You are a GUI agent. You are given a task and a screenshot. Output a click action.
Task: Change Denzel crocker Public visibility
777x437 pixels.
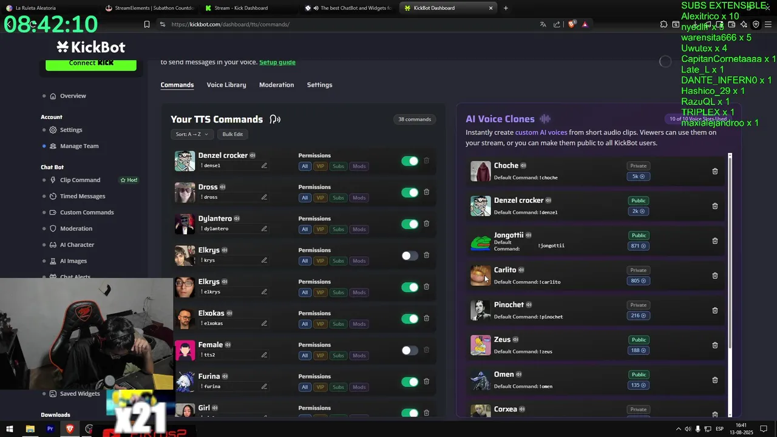[638, 200]
